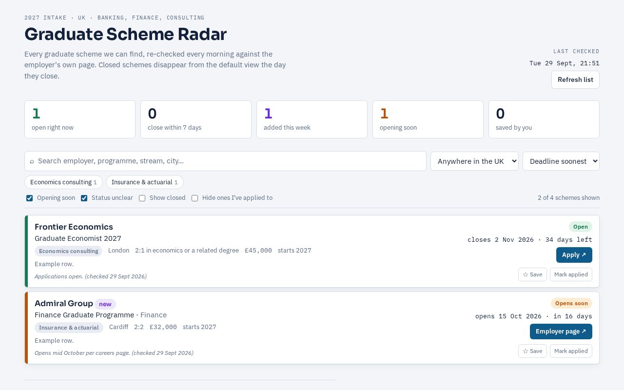Click the 'new' badge beside Admiral Group
The image size is (624, 390).
[105, 304]
